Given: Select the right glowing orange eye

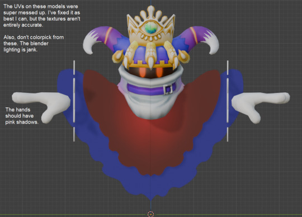Looking at the screenshot, I should tap(159, 73).
